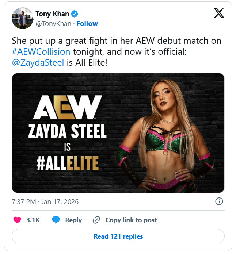Click the Reply text label
Screen dimensions: 236x254
73,220
